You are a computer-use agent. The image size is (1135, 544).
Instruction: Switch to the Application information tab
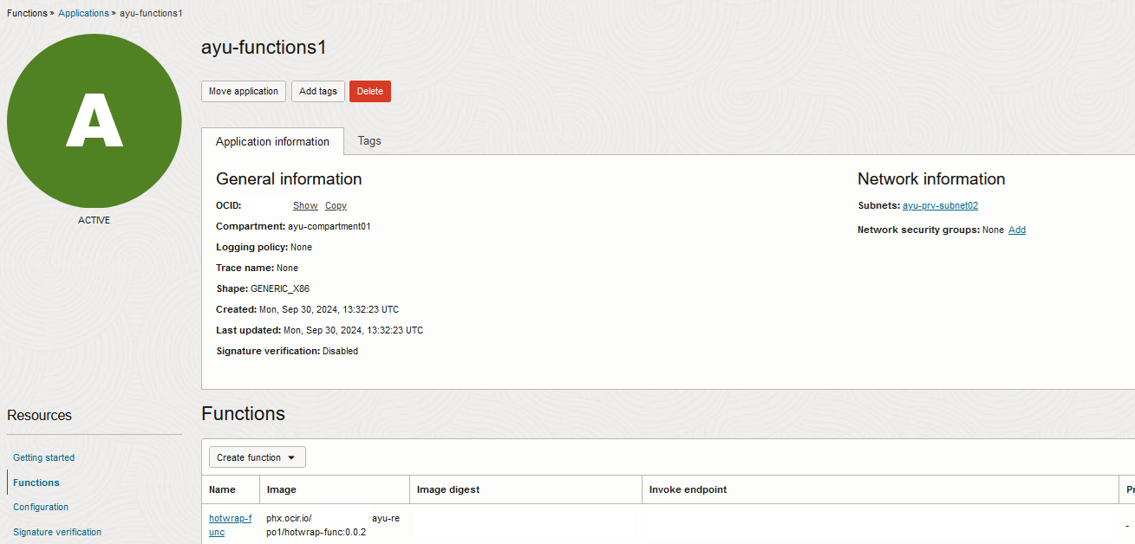coord(272,141)
